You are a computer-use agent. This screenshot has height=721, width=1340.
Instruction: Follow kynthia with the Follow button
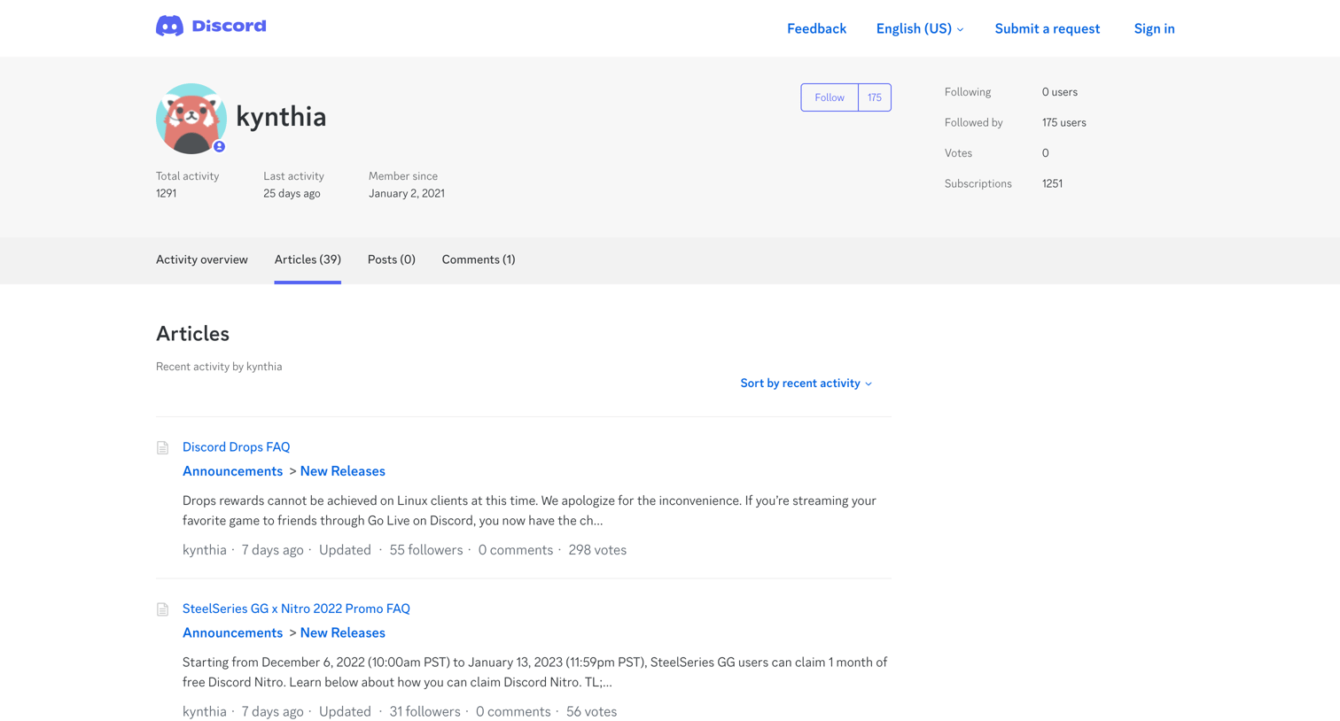(x=830, y=97)
